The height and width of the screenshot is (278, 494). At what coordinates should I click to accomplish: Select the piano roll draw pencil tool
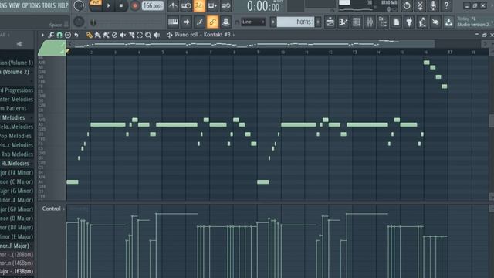coord(90,35)
